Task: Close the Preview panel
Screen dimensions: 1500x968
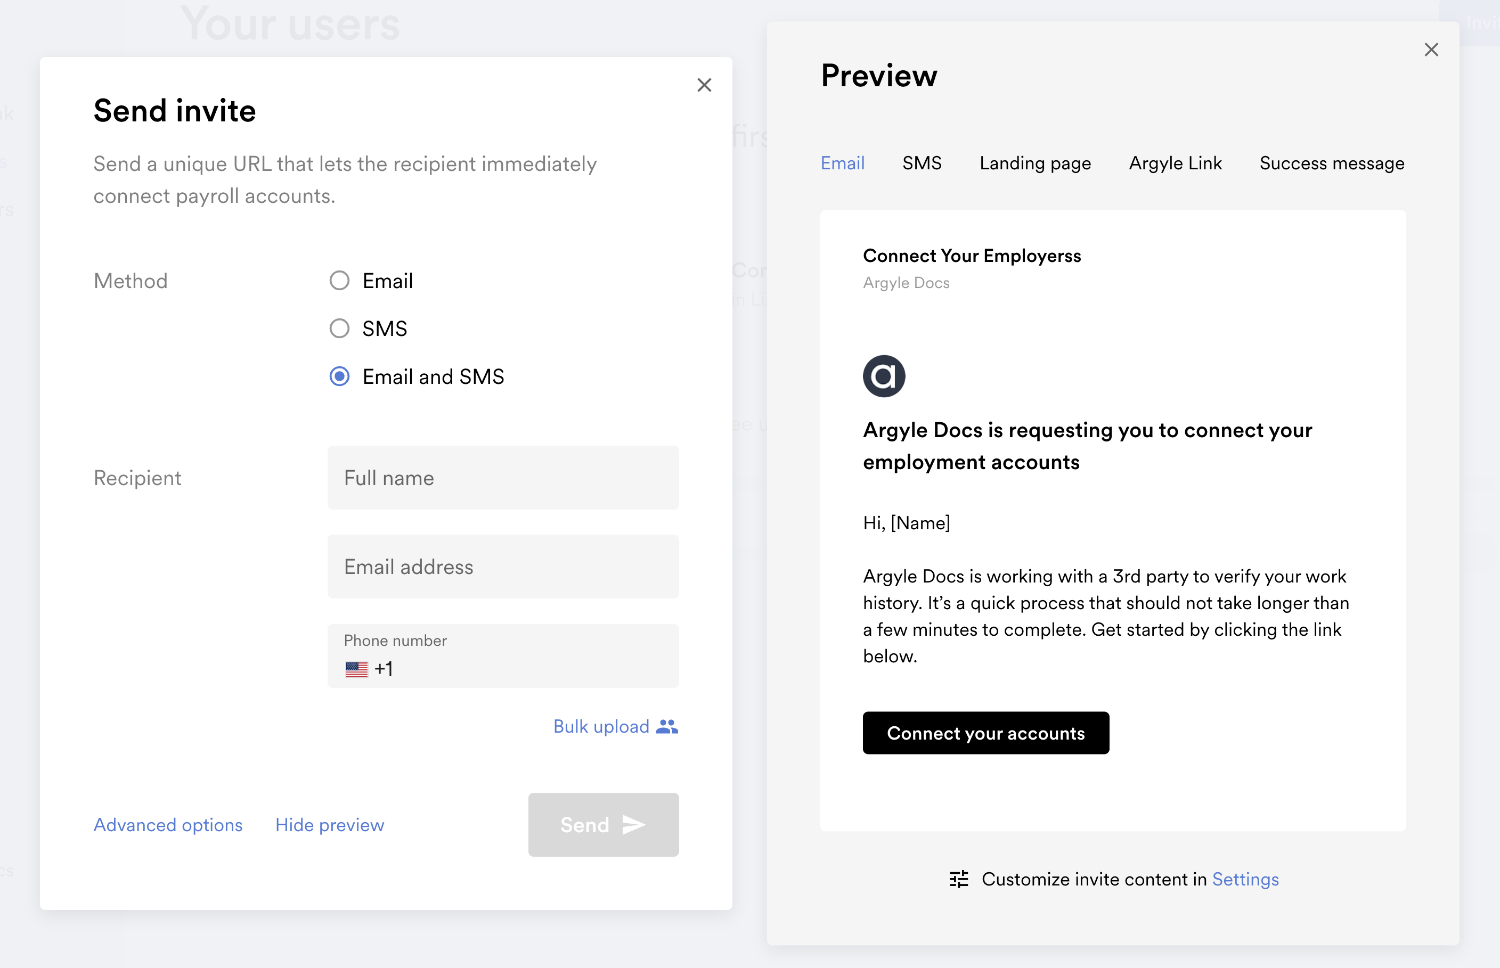Action: (x=1431, y=50)
